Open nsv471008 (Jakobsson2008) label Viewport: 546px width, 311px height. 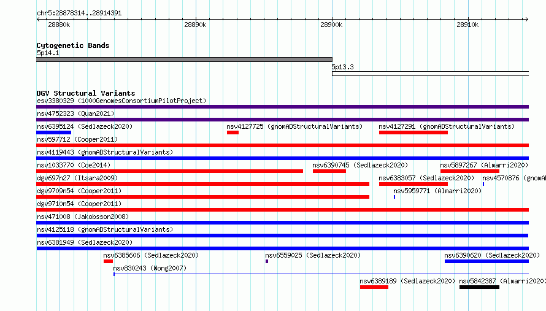(83, 217)
